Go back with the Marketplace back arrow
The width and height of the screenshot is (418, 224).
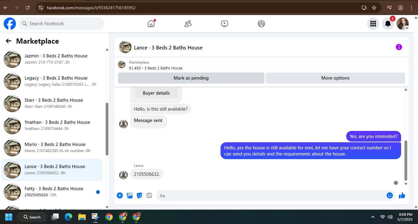coord(9,41)
